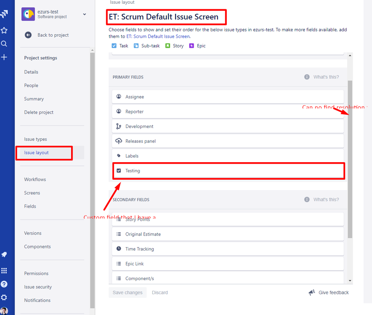372x315 pixels.
Task: Open the Jira home logo icon
Action: point(4,14)
